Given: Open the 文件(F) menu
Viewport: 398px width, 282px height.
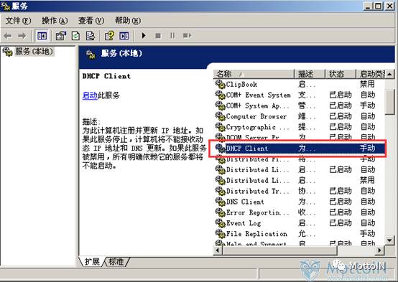Looking at the screenshot, I should pos(18,21).
